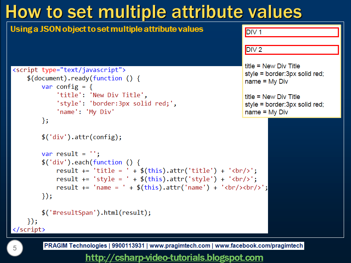Screen dimensions: 351x263
Task: Click the DIV 2 red-bordered box
Action: [291, 50]
